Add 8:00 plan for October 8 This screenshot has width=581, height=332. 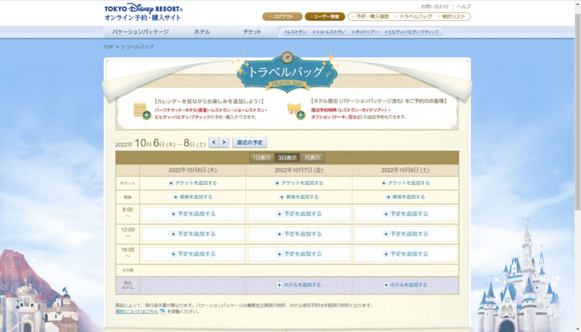click(x=406, y=214)
